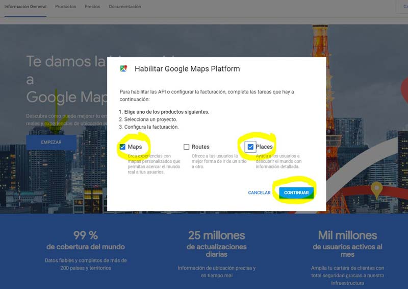408x289 pixels.
Task: Open the Información General tab
Action: [25, 7]
